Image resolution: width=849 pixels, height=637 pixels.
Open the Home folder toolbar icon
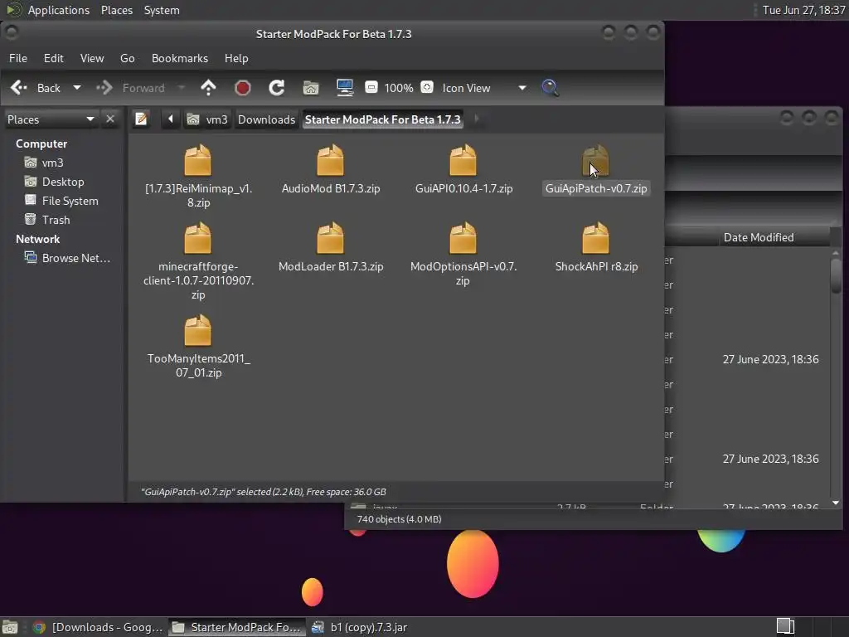point(311,88)
